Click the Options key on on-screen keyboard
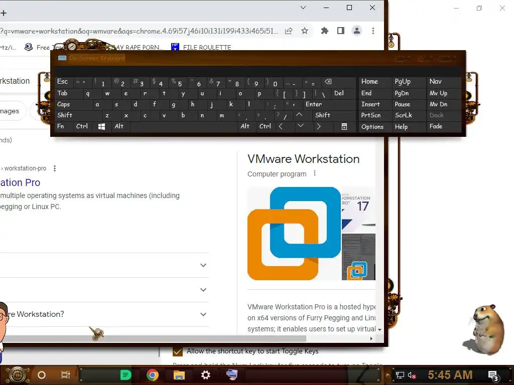The height and width of the screenshot is (385, 514). click(375, 127)
